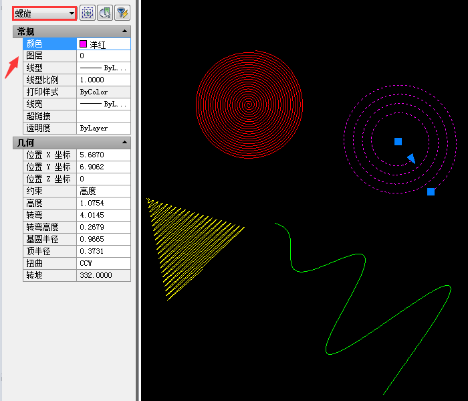
Task: Edit 透明度 ByLayer value
Action: pyautogui.click(x=104, y=128)
